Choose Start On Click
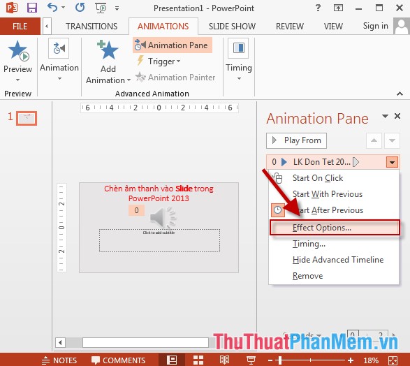The height and width of the screenshot is (366, 410). pyautogui.click(x=334, y=178)
